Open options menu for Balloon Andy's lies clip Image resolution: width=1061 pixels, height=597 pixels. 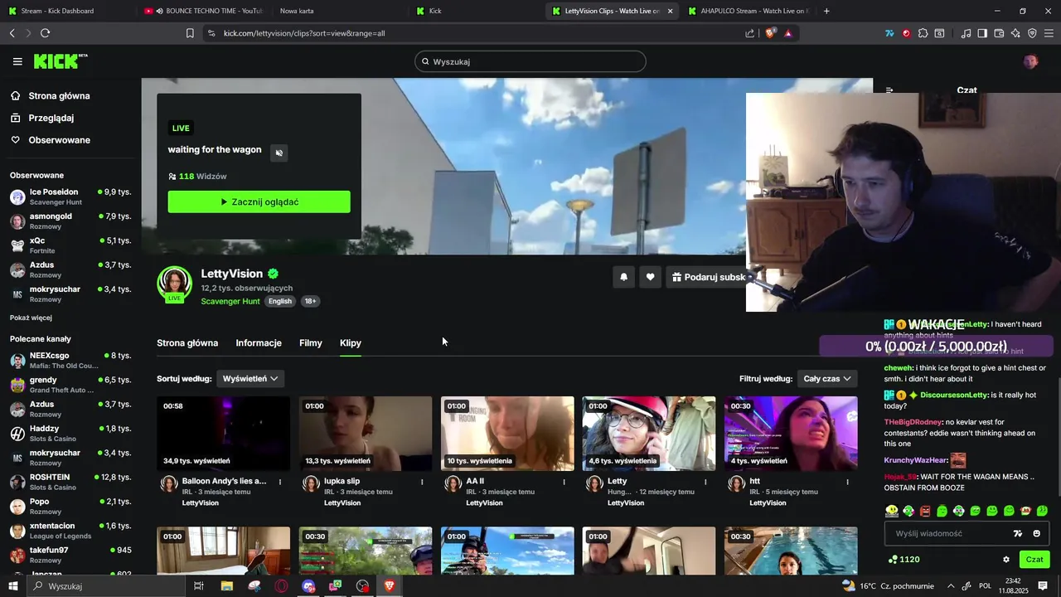click(x=280, y=482)
